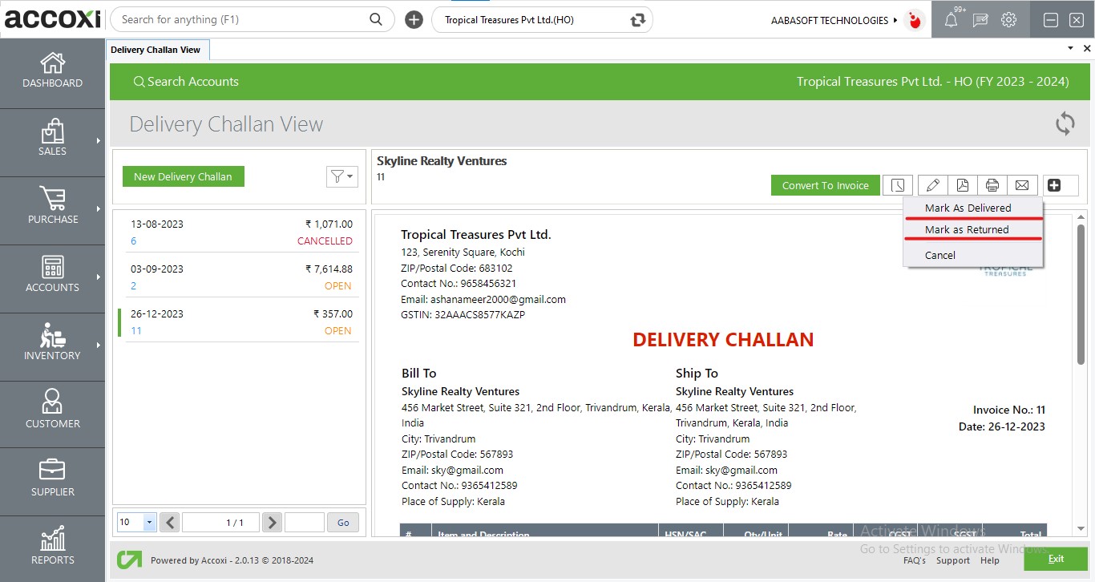Export challan as PDF icon
Screen dimensions: 1095x582
pyautogui.click(x=962, y=185)
